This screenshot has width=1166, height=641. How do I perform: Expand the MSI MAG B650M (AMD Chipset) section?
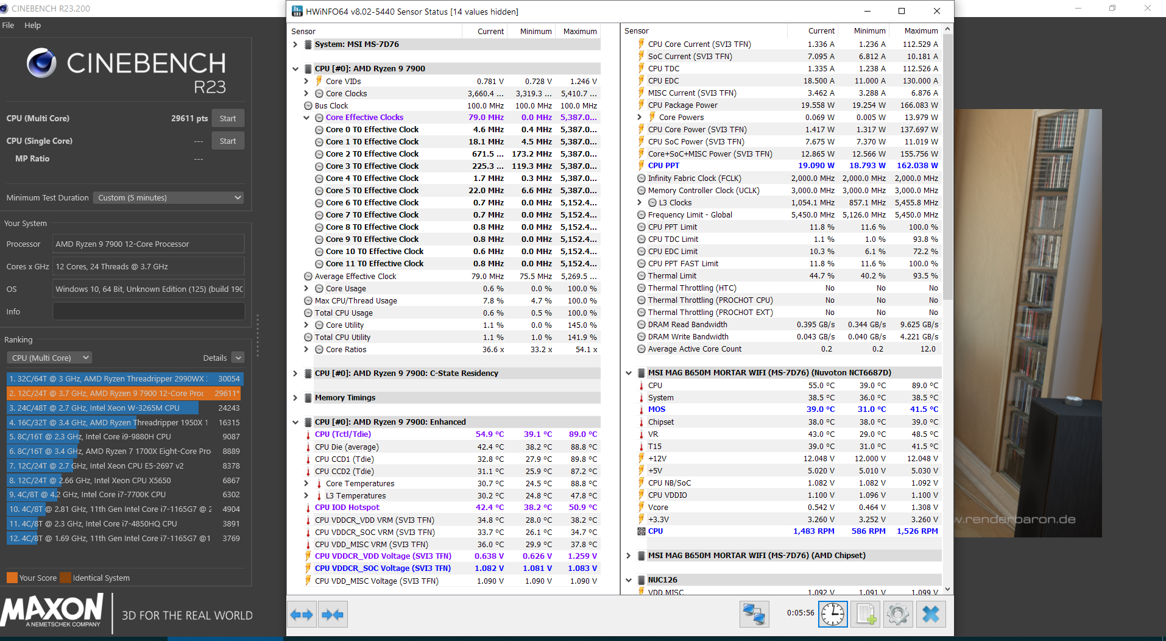(629, 556)
